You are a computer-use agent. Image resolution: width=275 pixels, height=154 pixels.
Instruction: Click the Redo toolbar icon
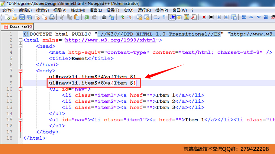[x=94, y=17]
